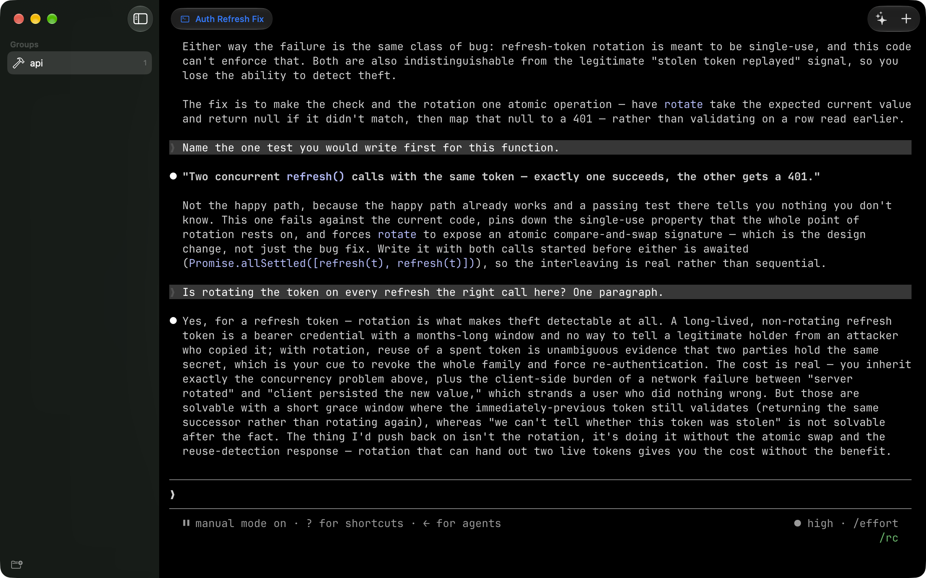Click the white bullet before 'Yes, for a refresh token'

[x=173, y=320]
